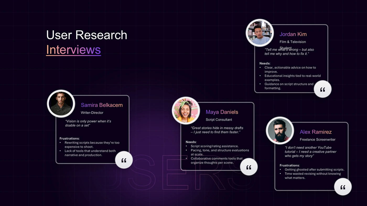This screenshot has width=367, height=206.
Task: Select the name "Samira Belkacem"
Action: point(102,105)
